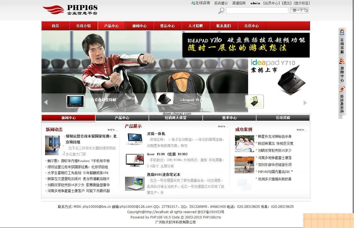Click the TV monitor carousel thumbnail
This screenshot has height=228, width=354.
75,101
